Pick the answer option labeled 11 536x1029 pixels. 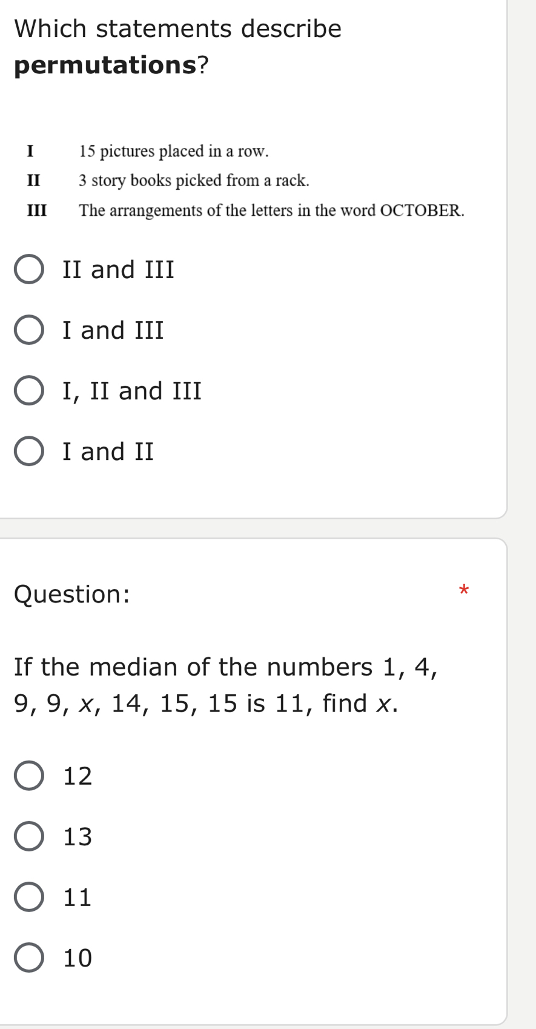29,897
